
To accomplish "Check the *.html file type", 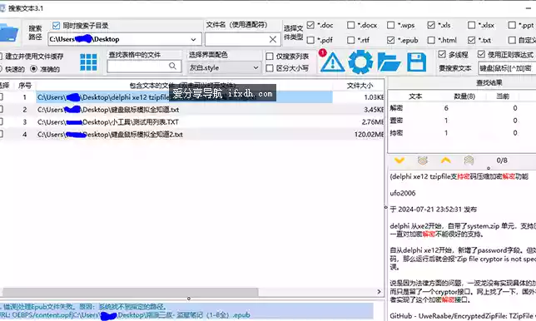I will pyautogui.click(x=431, y=40).
